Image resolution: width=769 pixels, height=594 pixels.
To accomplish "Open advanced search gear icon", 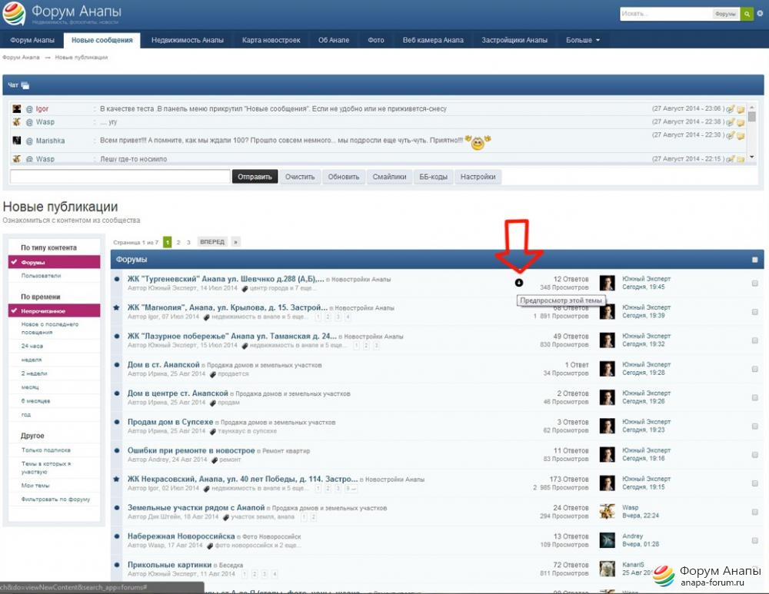I will point(760,14).
